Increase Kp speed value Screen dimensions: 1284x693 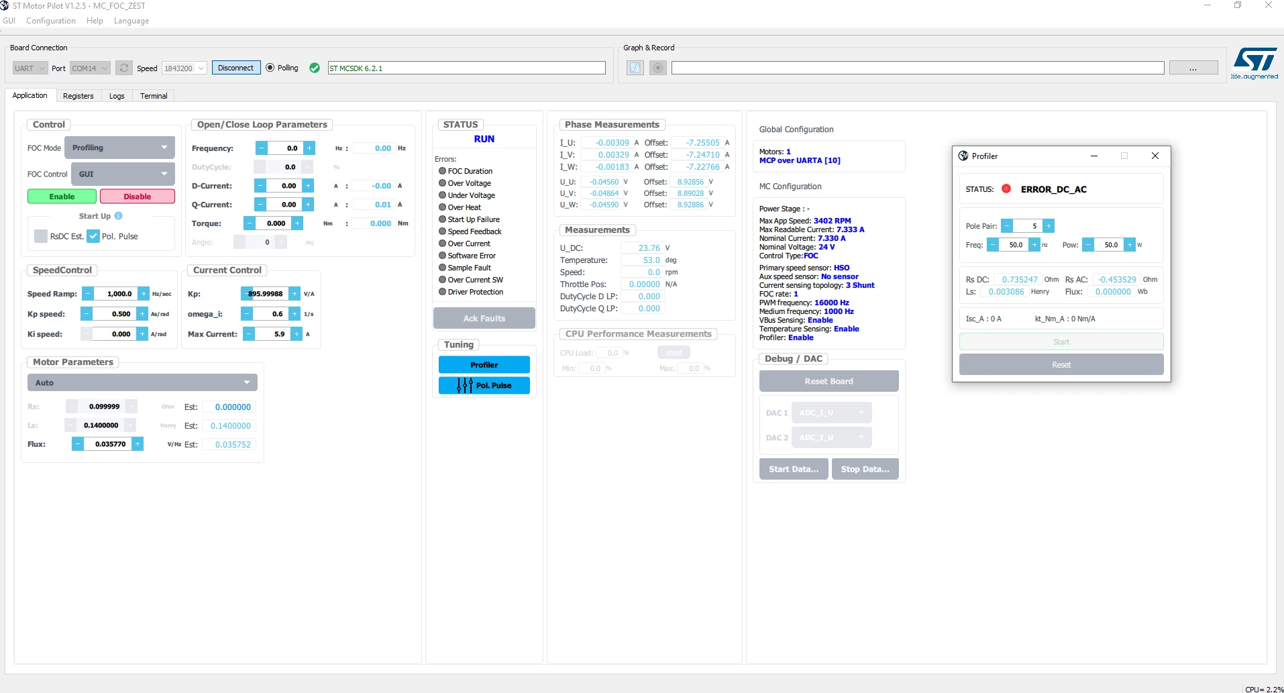pyautogui.click(x=142, y=314)
